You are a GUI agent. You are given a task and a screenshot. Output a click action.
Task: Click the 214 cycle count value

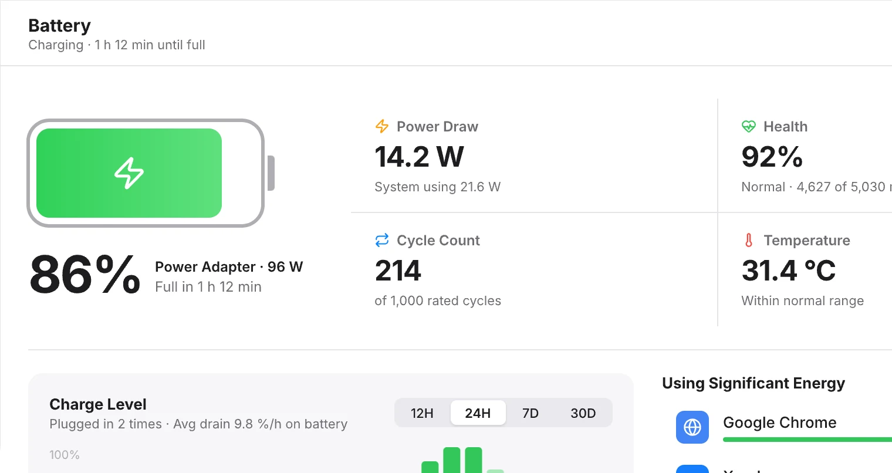tap(398, 271)
